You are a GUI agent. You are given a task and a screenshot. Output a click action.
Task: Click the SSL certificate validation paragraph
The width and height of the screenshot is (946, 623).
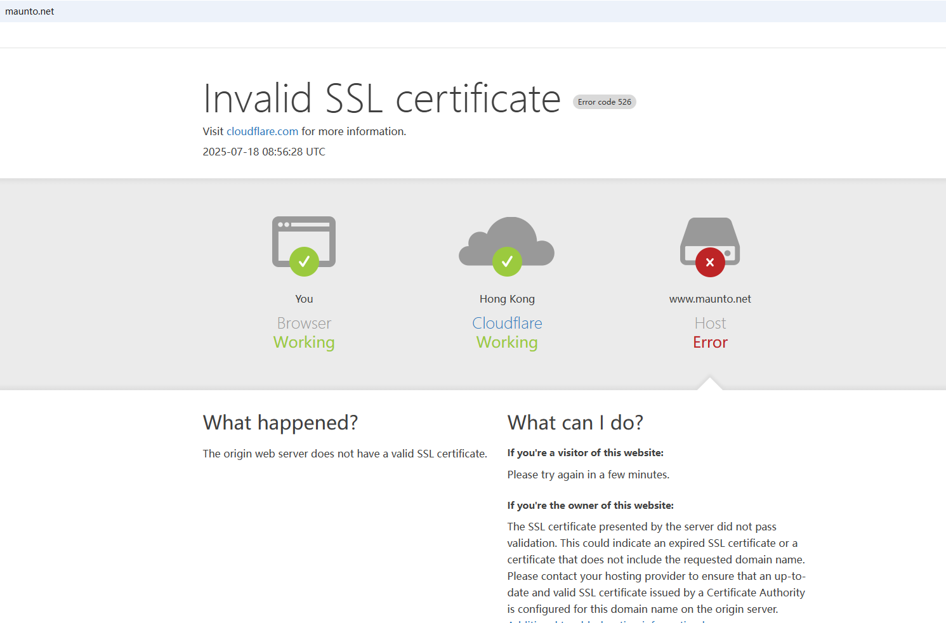657,568
